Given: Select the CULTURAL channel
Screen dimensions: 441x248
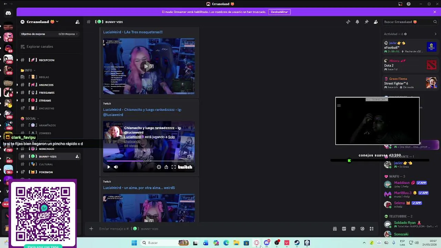Looking at the screenshot, I should point(50,164).
